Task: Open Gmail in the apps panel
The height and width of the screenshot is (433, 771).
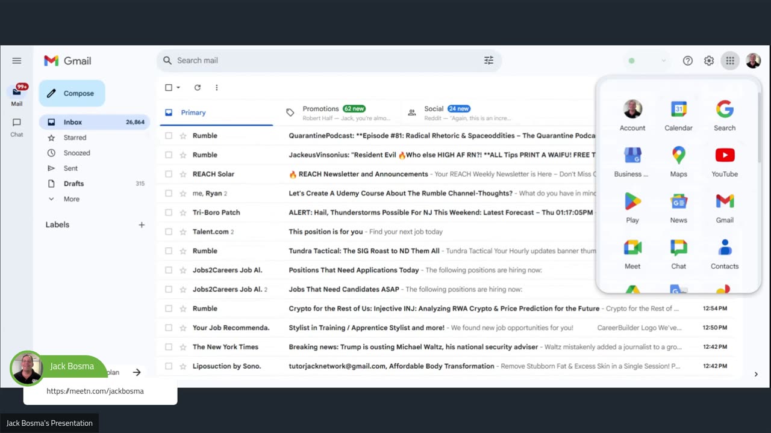Action: pyautogui.click(x=725, y=208)
